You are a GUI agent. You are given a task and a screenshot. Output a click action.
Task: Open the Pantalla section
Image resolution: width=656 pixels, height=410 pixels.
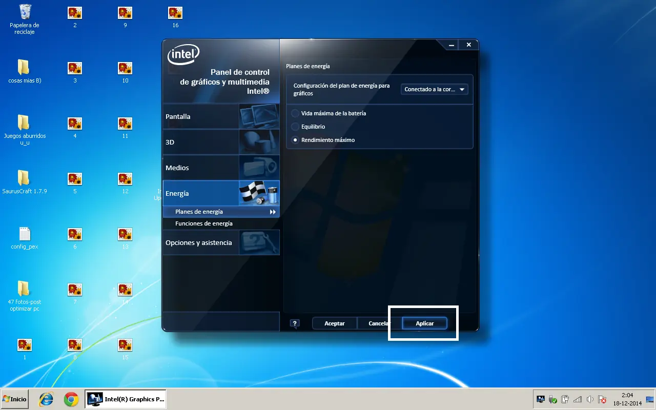click(x=221, y=116)
